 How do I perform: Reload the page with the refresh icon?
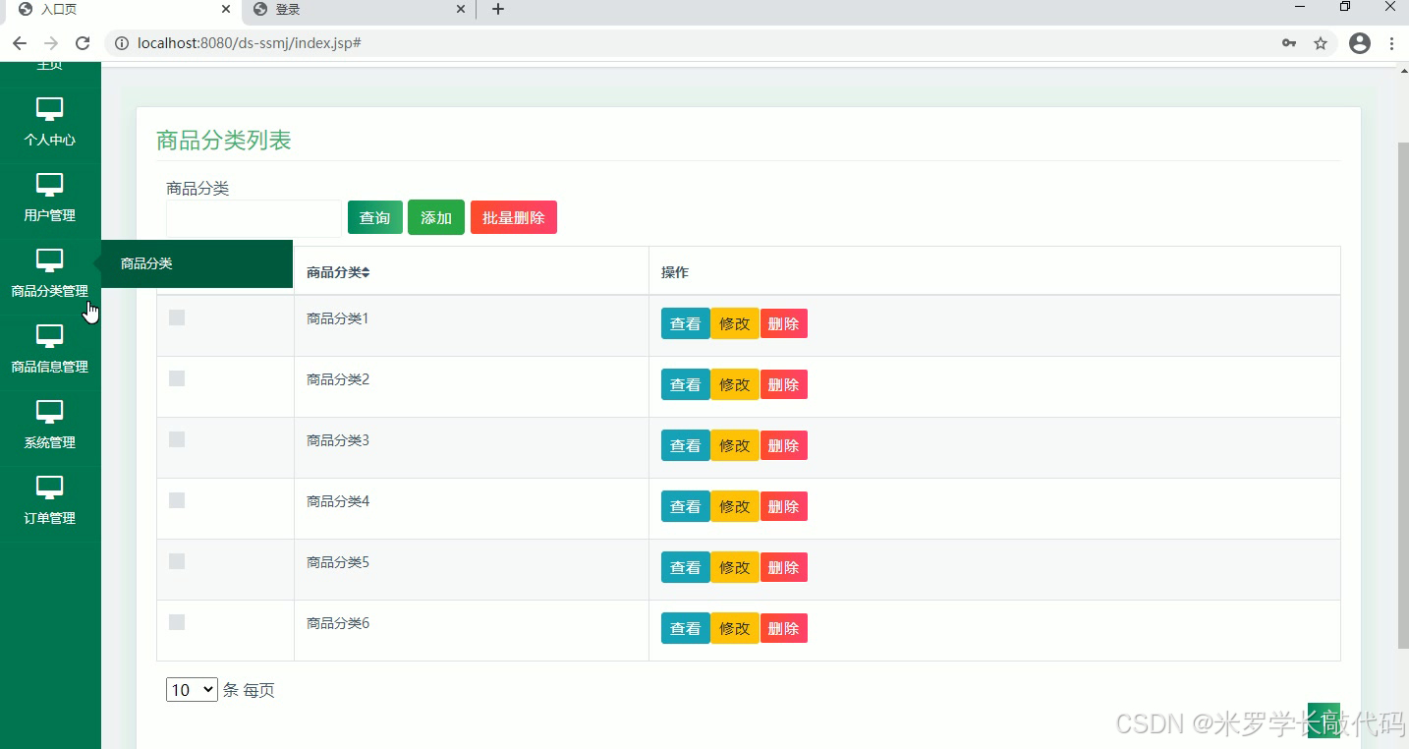pos(83,43)
